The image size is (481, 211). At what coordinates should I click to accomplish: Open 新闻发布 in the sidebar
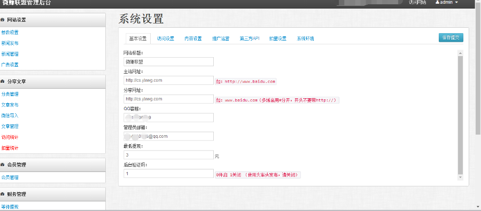[10, 43]
